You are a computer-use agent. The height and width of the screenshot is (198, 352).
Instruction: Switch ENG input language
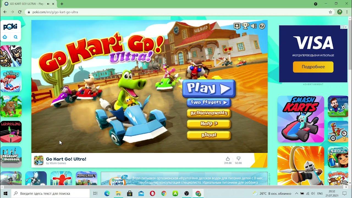[320, 193]
